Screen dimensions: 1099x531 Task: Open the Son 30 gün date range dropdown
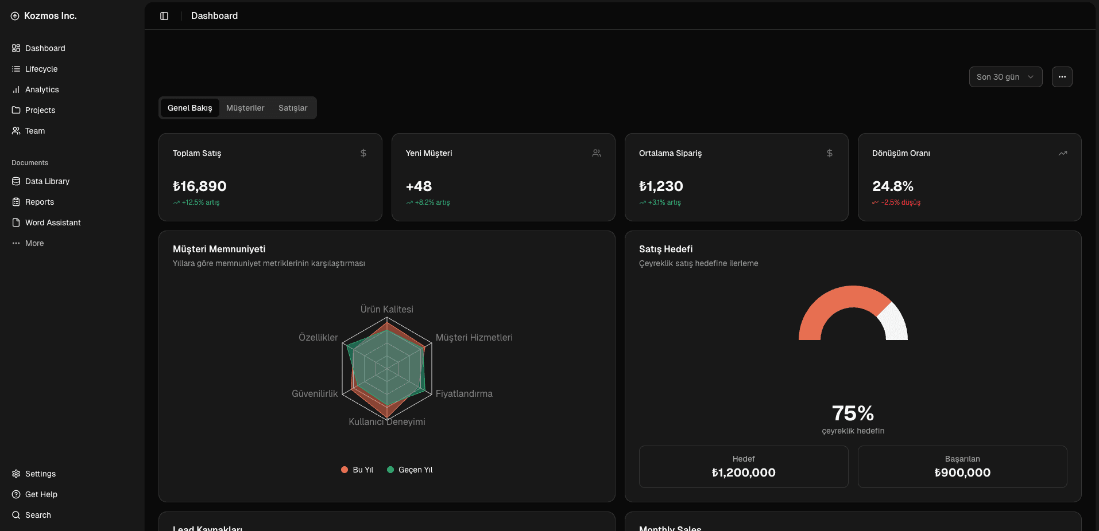pyautogui.click(x=1006, y=77)
